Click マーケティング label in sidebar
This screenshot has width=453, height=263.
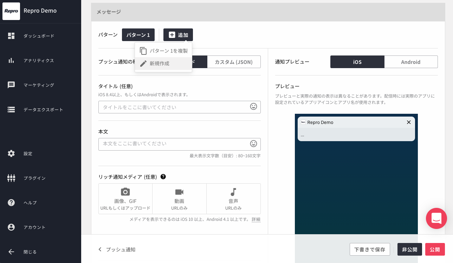[39, 85]
